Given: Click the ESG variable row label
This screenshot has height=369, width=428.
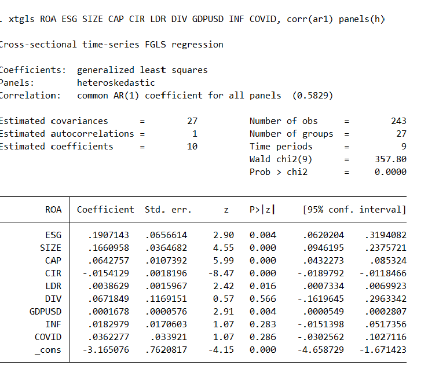Looking at the screenshot, I should 53,235.
